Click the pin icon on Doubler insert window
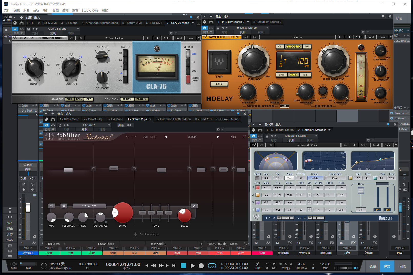 pos(388,124)
